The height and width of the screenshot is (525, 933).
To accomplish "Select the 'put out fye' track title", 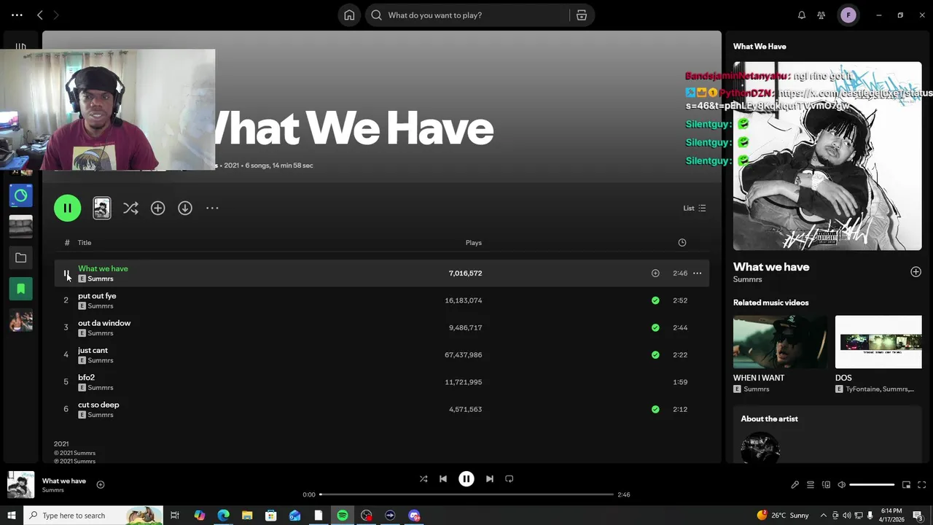I will tap(97, 296).
